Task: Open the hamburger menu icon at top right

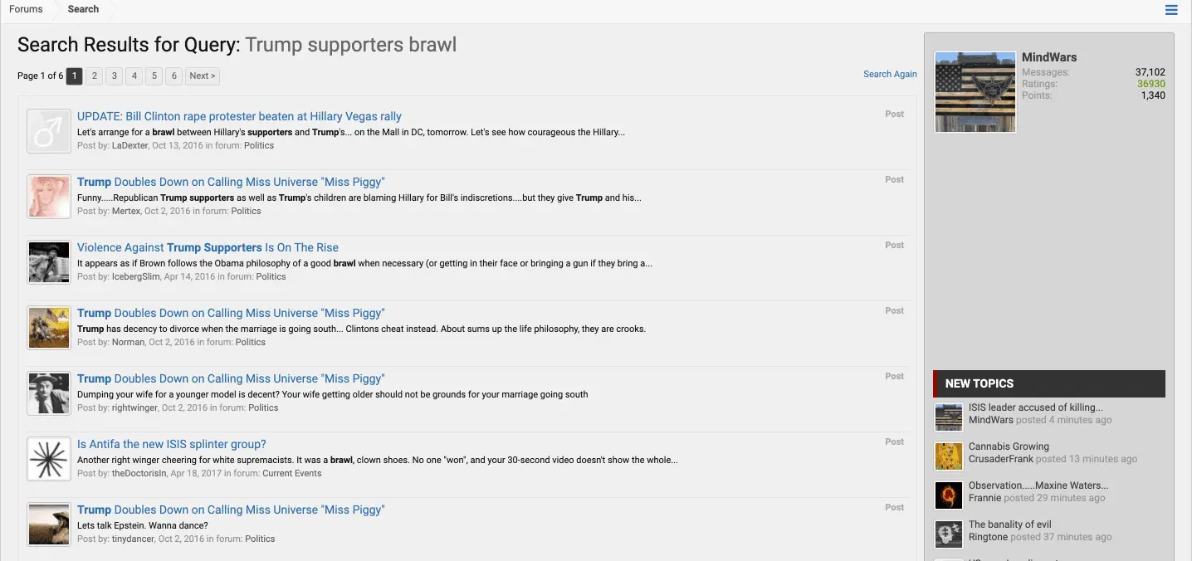Action: (x=1171, y=10)
